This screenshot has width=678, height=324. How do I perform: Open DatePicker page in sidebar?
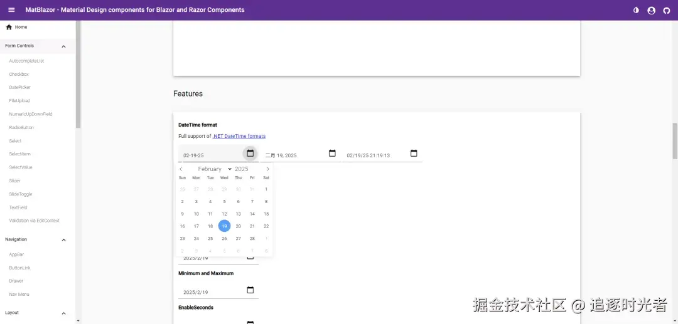[x=20, y=87]
